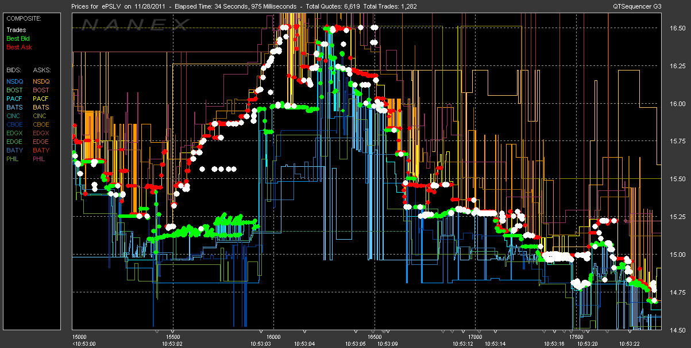Click the 16500 sequence axis label
The image size is (691, 348).
click(374, 337)
